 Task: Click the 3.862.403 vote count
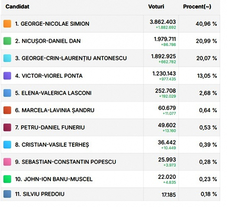(163, 22)
